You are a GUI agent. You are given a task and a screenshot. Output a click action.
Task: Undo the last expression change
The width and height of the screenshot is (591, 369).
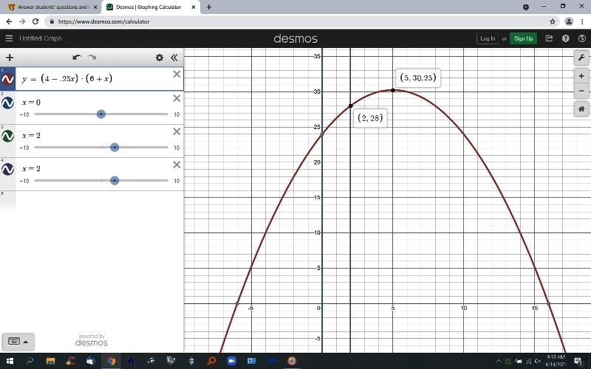[77, 58]
